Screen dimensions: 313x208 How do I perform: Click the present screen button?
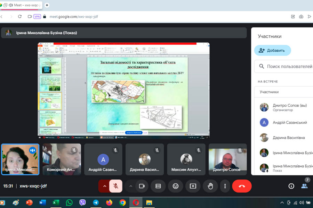[193, 186]
